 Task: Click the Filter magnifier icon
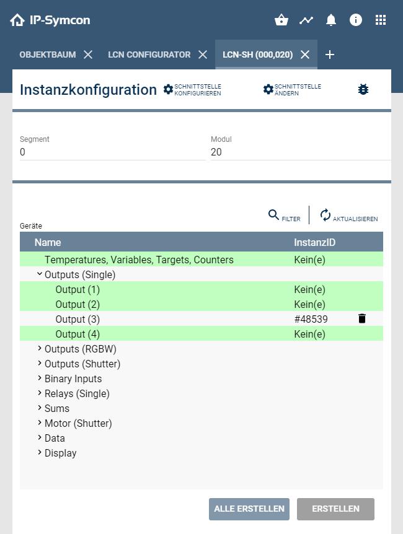(273, 215)
